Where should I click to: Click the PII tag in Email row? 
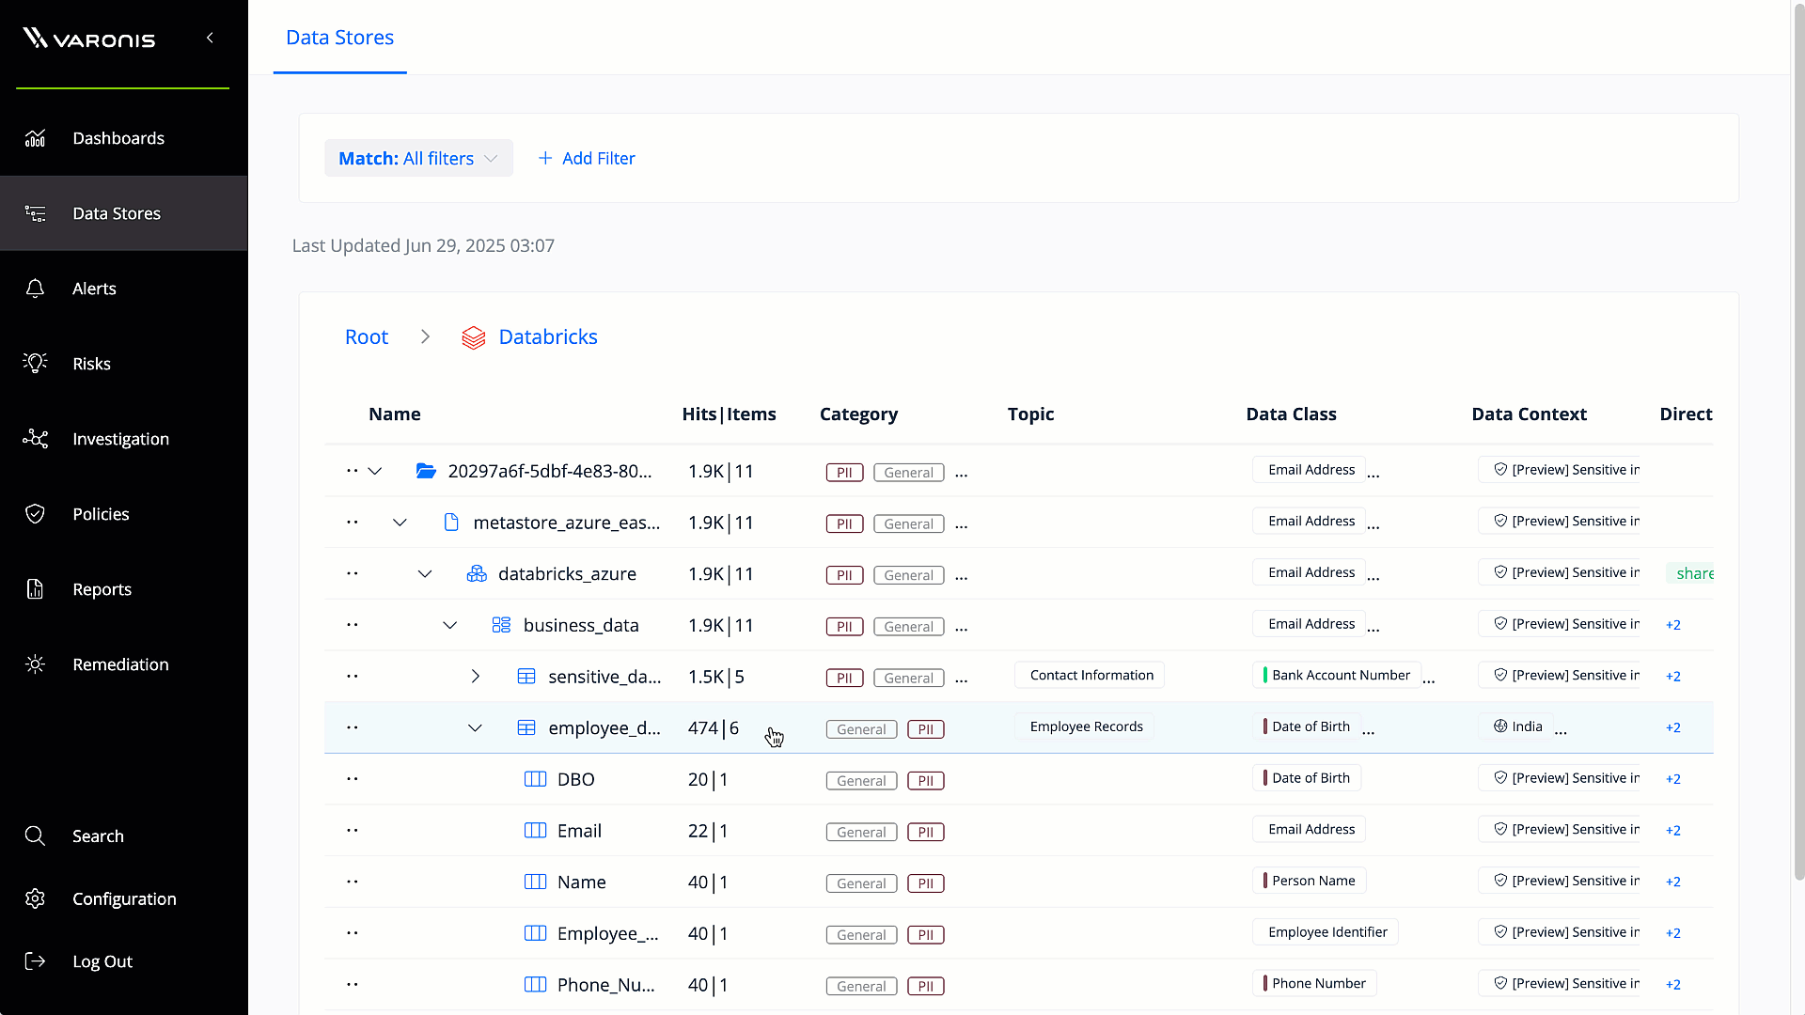[x=926, y=832]
